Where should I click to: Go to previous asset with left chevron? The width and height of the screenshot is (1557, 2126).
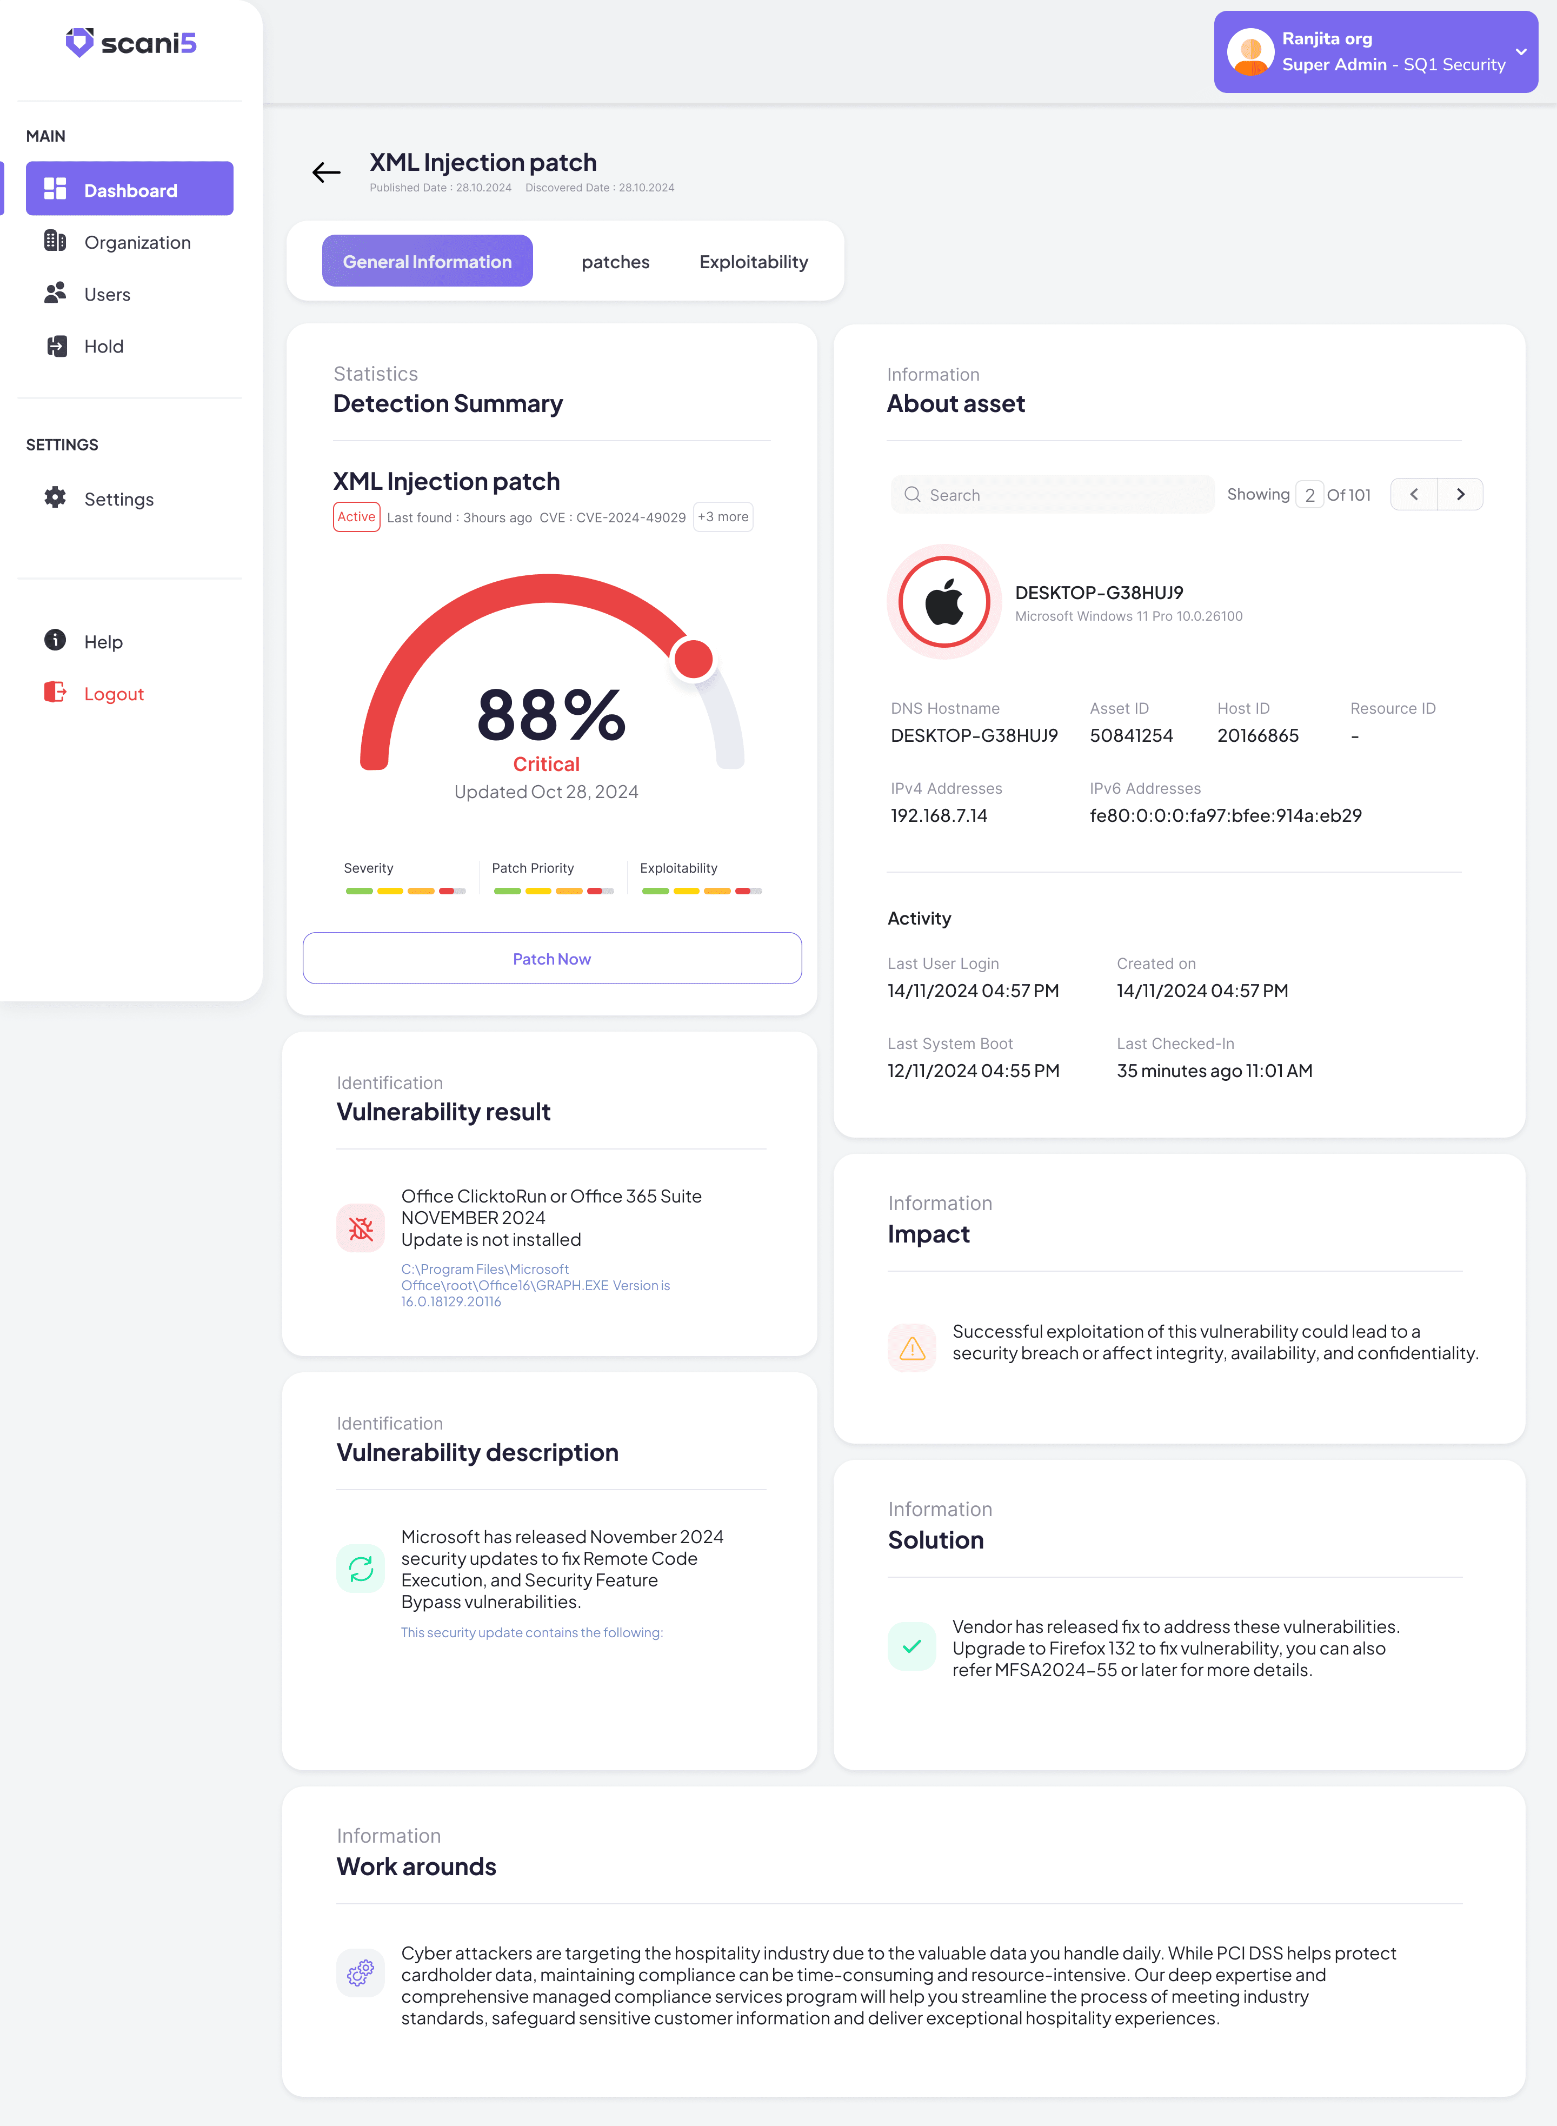point(1414,495)
